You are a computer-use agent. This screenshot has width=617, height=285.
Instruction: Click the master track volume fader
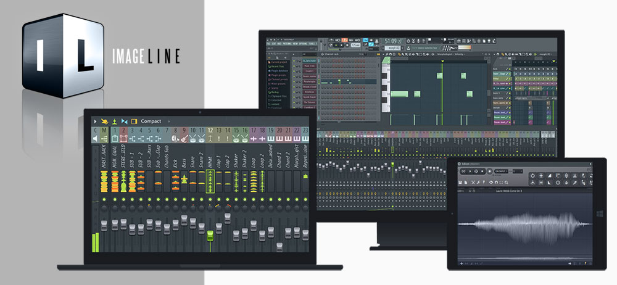click(x=104, y=226)
